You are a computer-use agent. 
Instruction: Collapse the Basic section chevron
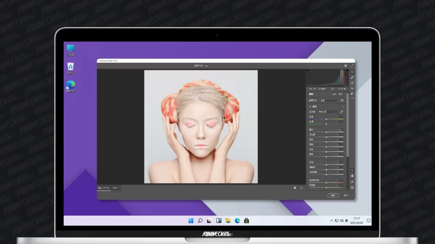310,106
